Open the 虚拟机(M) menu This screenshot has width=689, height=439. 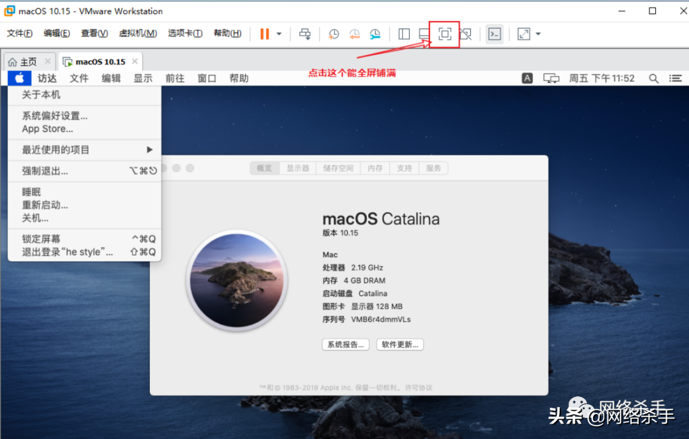pyautogui.click(x=138, y=33)
